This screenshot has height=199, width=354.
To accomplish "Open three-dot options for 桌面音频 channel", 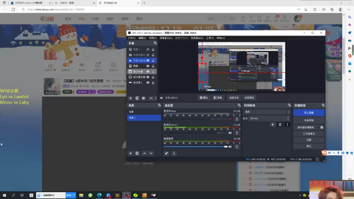I will (237, 147).
